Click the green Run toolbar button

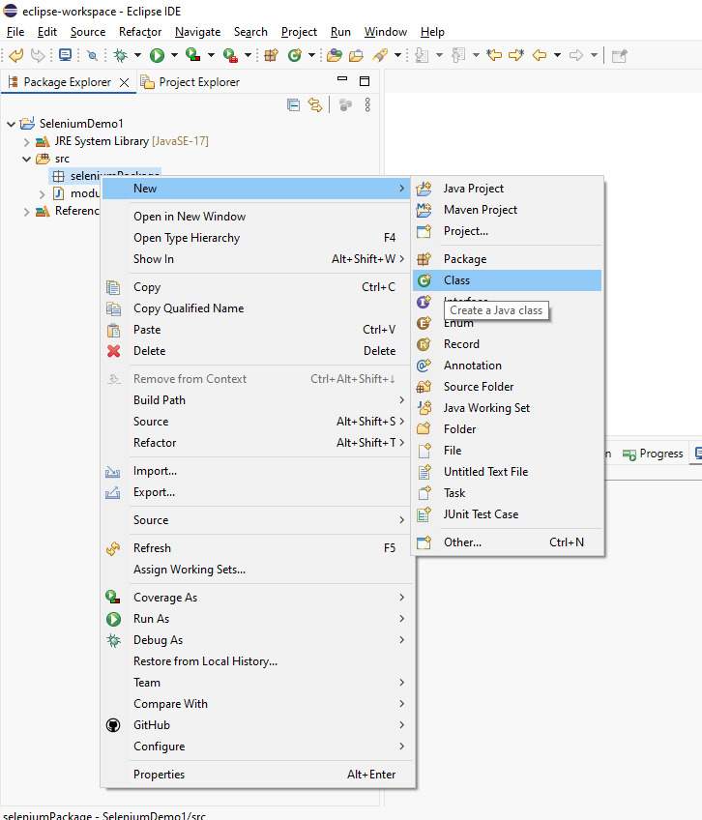point(157,55)
